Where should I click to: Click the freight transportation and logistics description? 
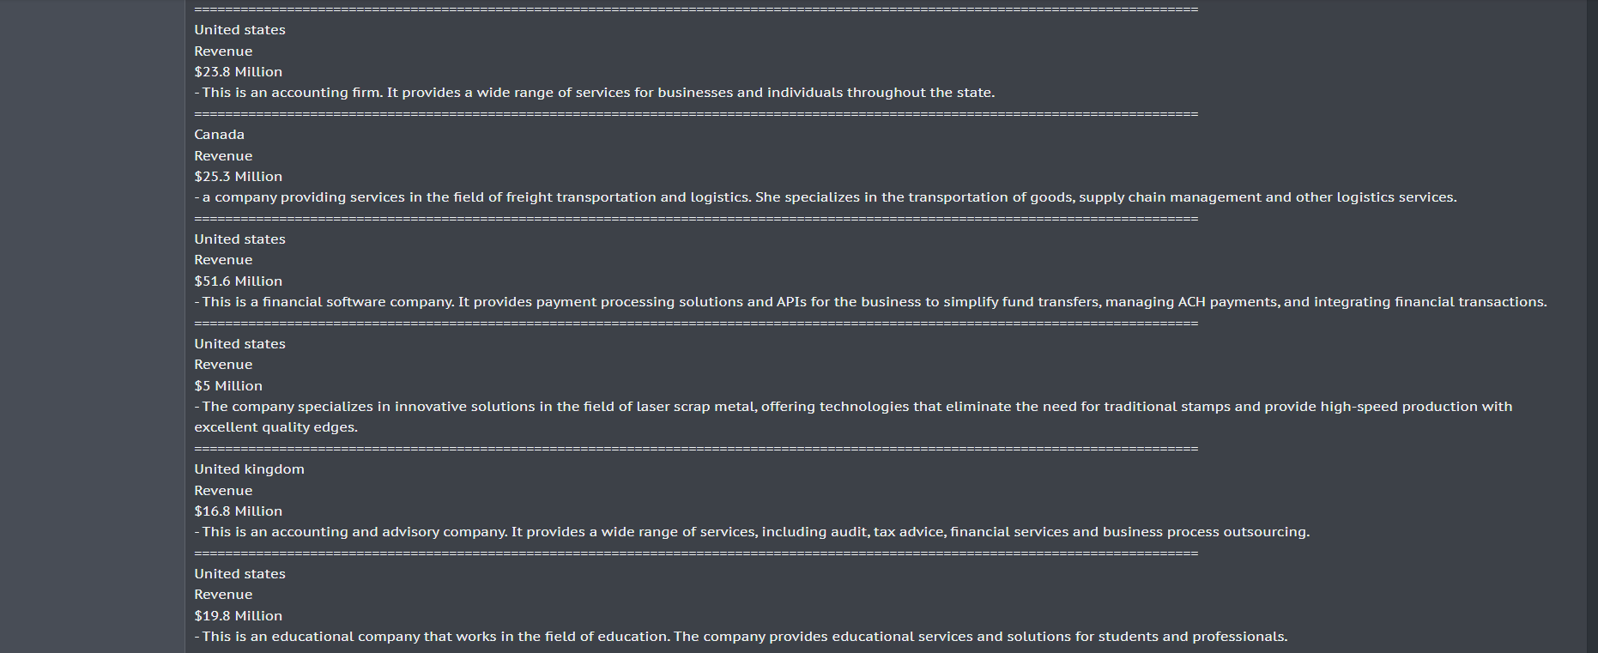[825, 197]
